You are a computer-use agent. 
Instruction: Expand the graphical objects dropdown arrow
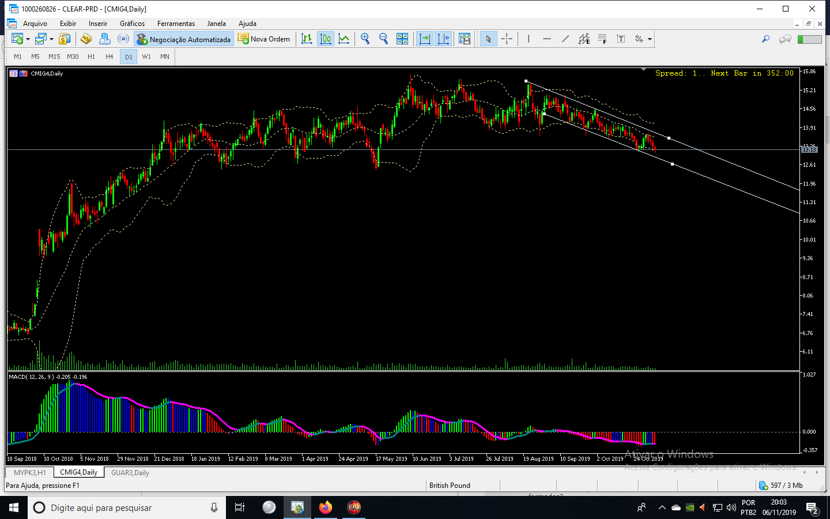click(x=650, y=39)
